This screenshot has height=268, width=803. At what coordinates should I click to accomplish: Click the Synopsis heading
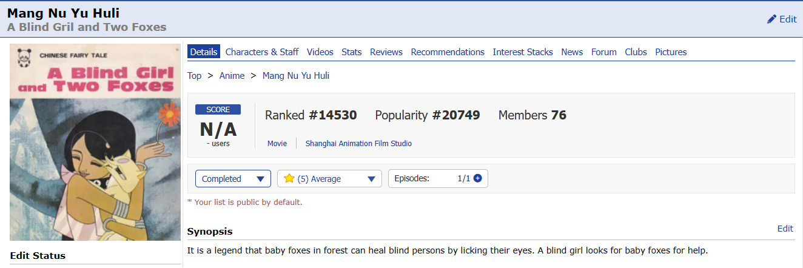(x=210, y=232)
